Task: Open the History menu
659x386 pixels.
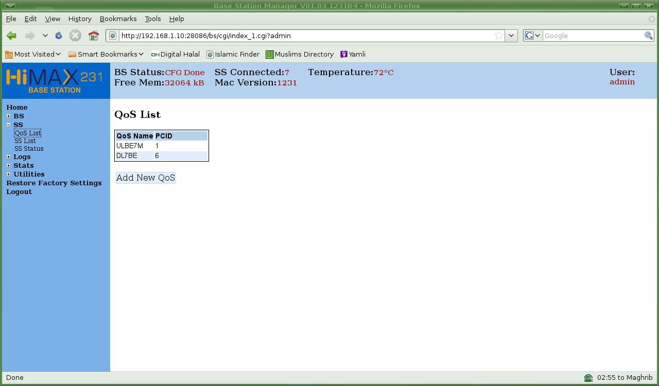Action: point(80,19)
